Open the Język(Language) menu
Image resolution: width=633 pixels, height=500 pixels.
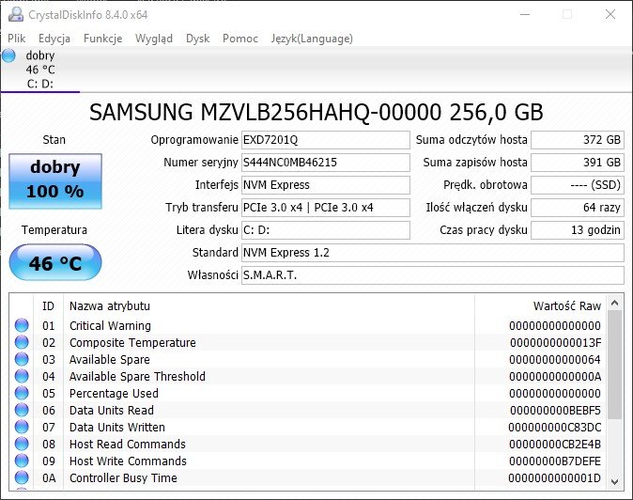312,39
